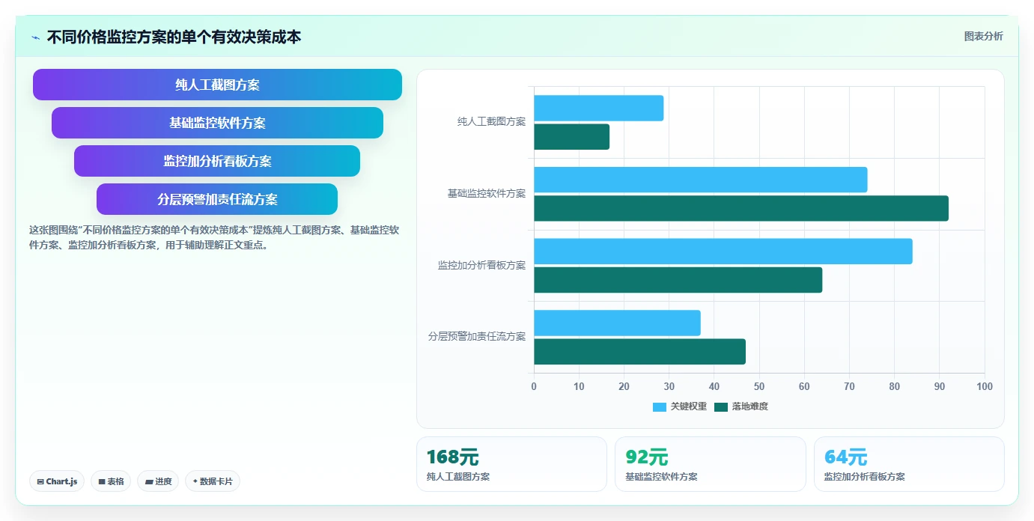Click the 落地难度 bar for 监控加分析看板方案
Viewport: 1034px width, 521px height.
[x=678, y=280]
